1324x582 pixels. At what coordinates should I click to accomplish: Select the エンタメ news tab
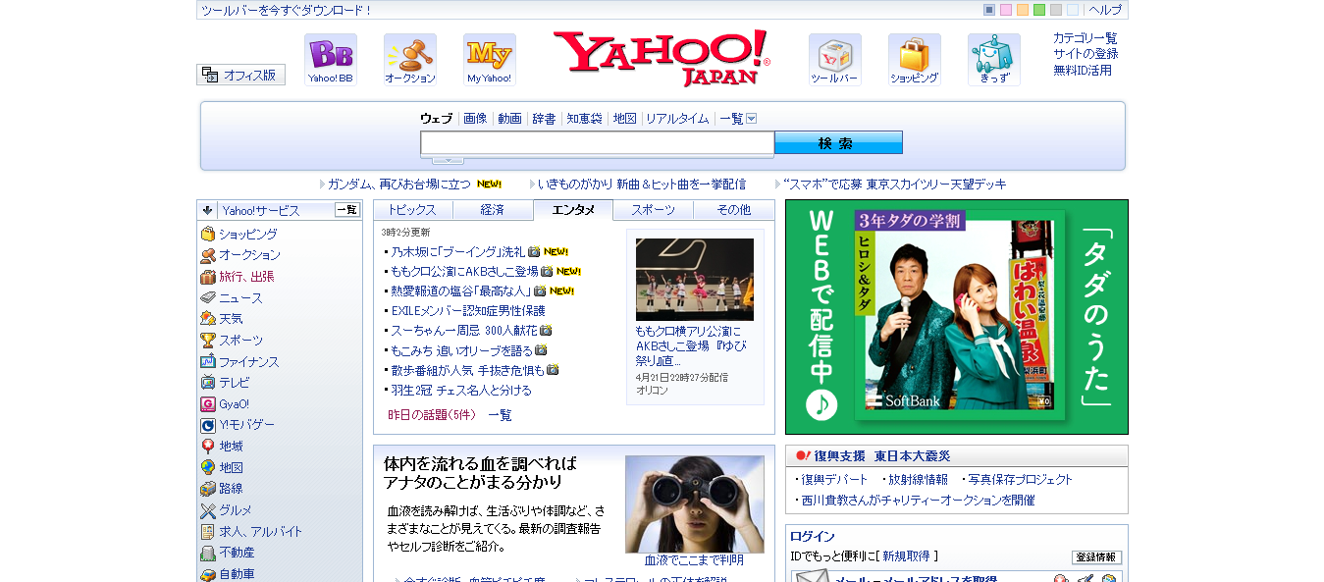pyautogui.click(x=573, y=210)
